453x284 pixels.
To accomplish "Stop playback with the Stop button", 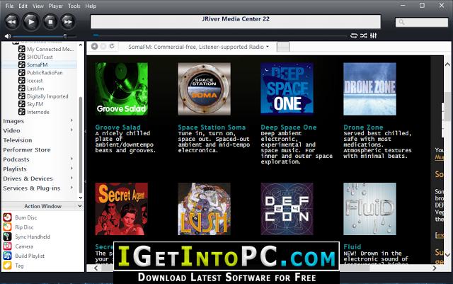I will 50,22.
